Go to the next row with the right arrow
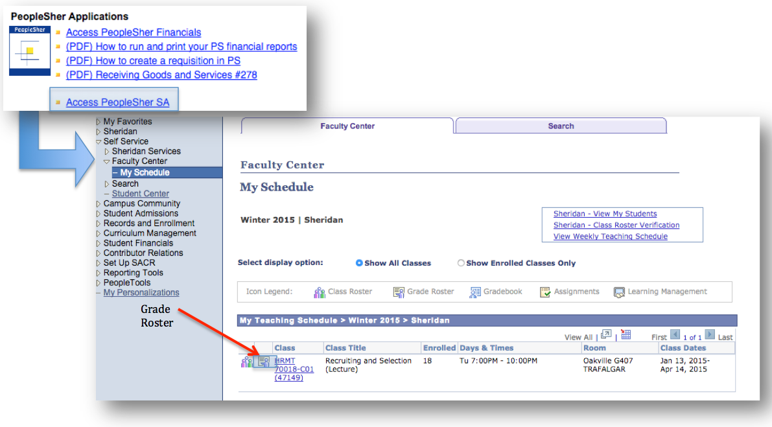772x427 pixels. click(x=710, y=335)
